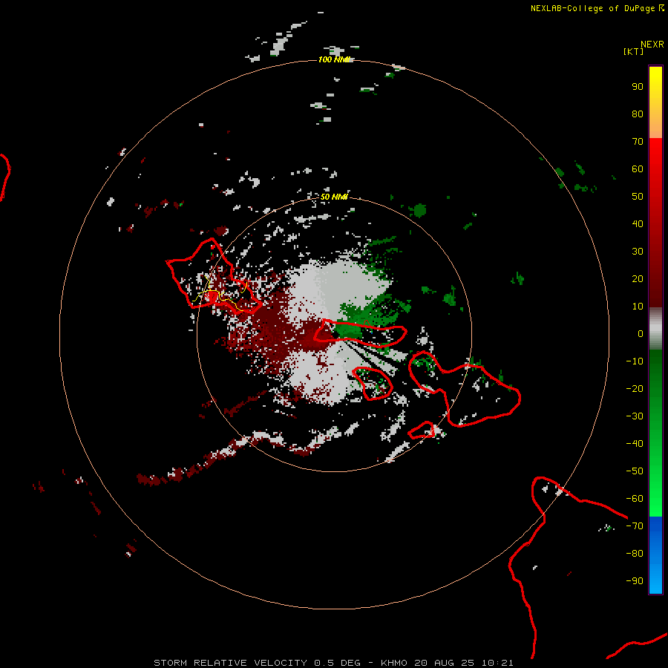Click the -30 scale value
The image size is (668, 668).
click(x=635, y=416)
